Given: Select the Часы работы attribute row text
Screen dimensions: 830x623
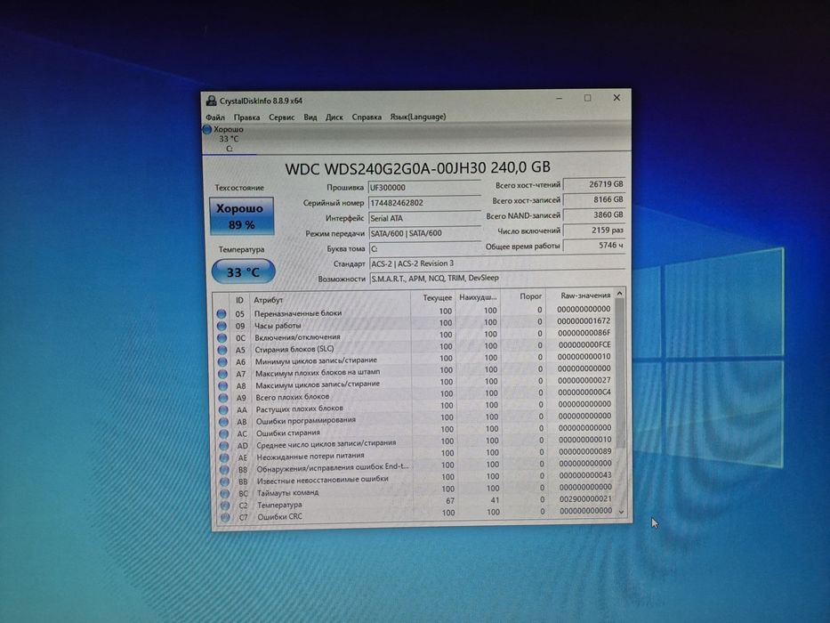Looking at the screenshot, I should pyautogui.click(x=278, y=326).
